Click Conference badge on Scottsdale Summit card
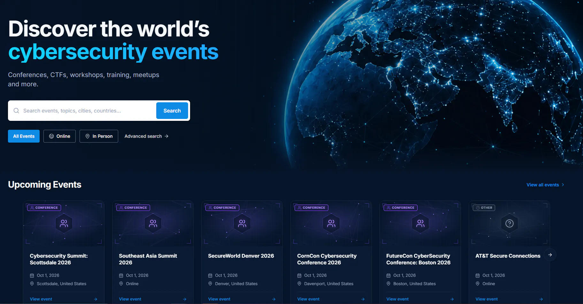 click(x=44, y=208)
